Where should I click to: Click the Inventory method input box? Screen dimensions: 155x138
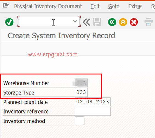80,121
